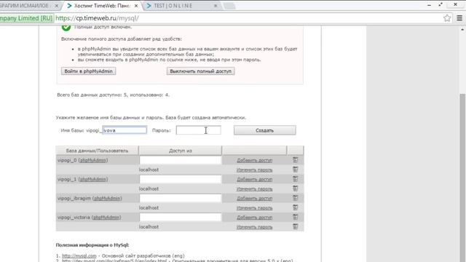
Task: Delete database vipogi_0 trash icon
Action: (x=295, y=160)
